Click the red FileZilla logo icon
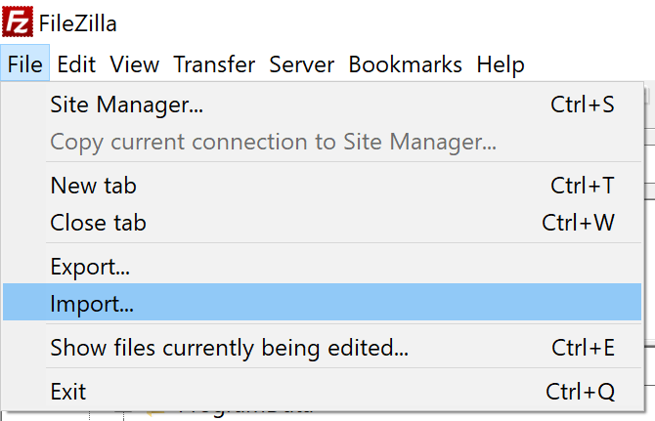 coord(18,21)
